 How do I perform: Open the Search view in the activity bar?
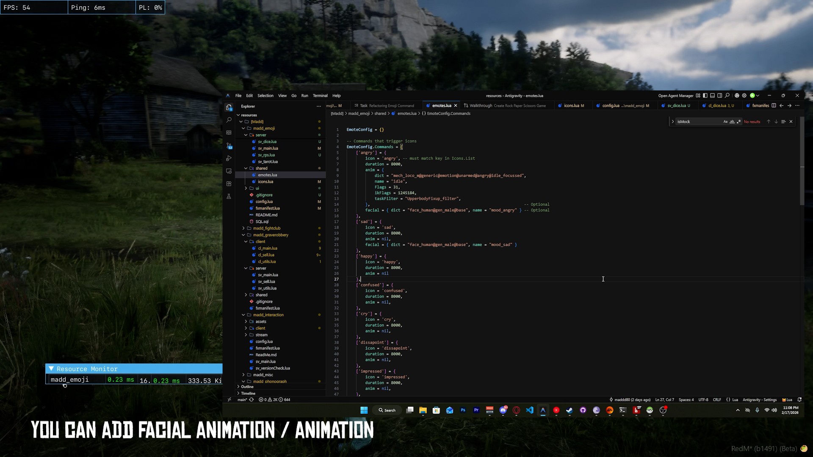coord(229,120)
